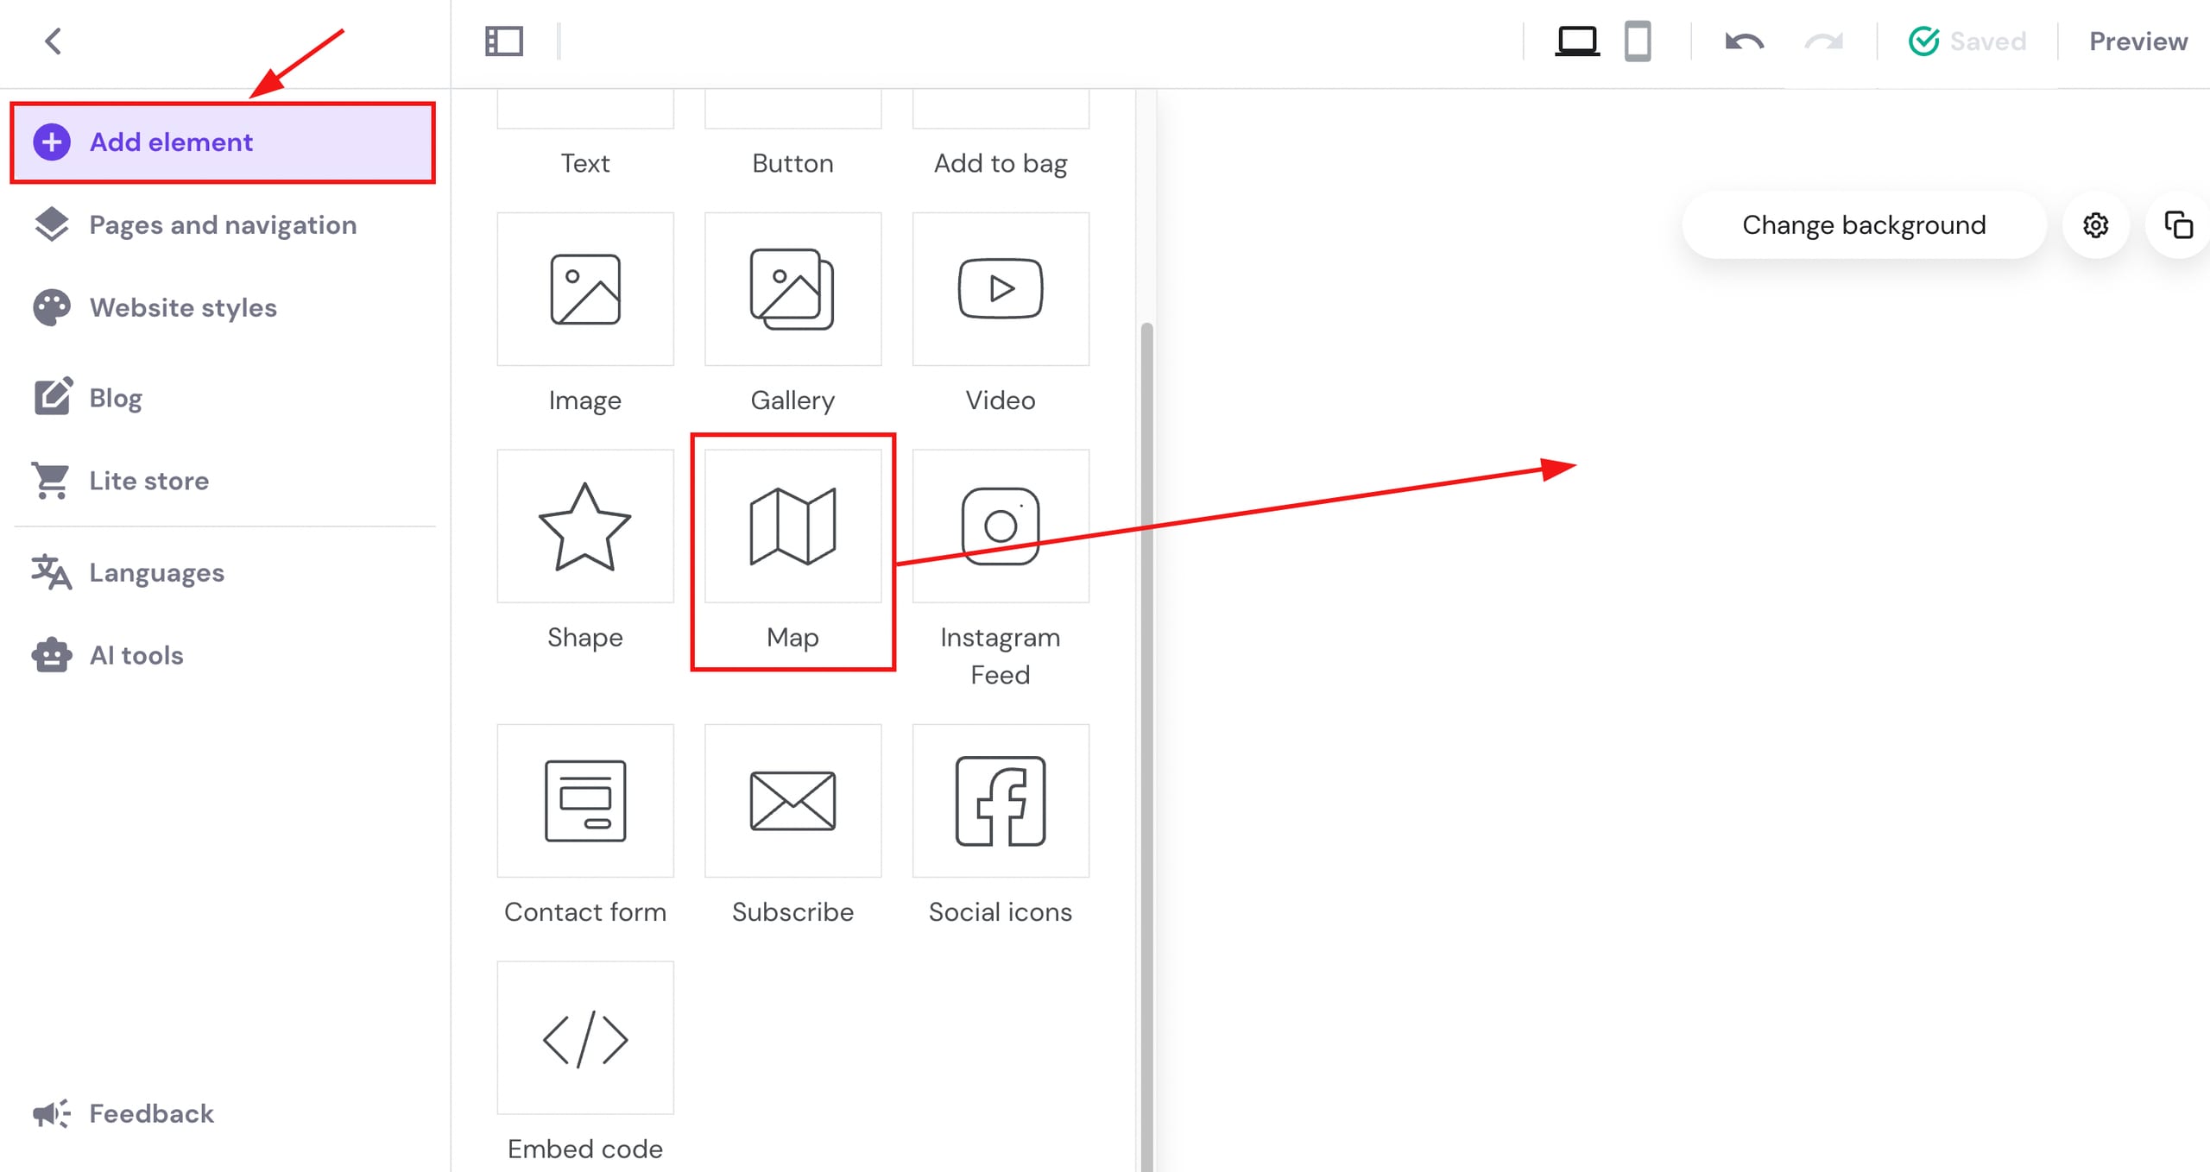Insert a Subscribe form element

(x=792, y=801)
